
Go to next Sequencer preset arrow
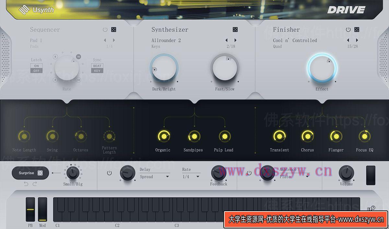(114, 40)
